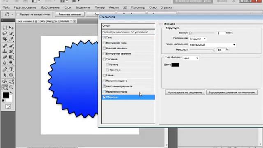Uncheck the Наложение градиента effect
This screenshot has width=263, height=148.
(x=104, y=86)
